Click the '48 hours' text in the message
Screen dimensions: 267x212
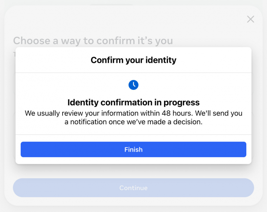pos(177,113)
